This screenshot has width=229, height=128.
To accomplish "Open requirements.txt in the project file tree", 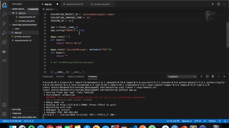I will (x=23, y=41).
